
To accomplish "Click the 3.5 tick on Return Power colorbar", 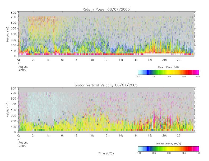I will [x=169, y=76].
